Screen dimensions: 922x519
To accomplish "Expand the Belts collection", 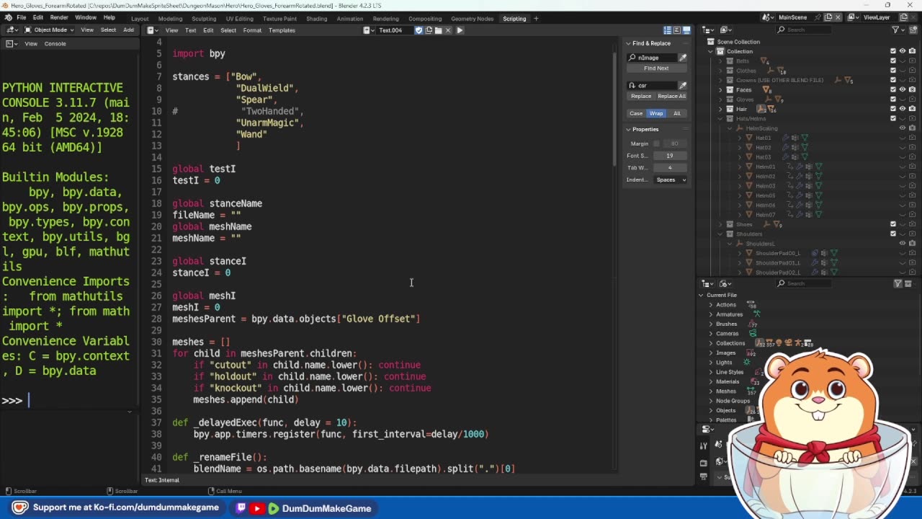I will (x=720, y=61).
